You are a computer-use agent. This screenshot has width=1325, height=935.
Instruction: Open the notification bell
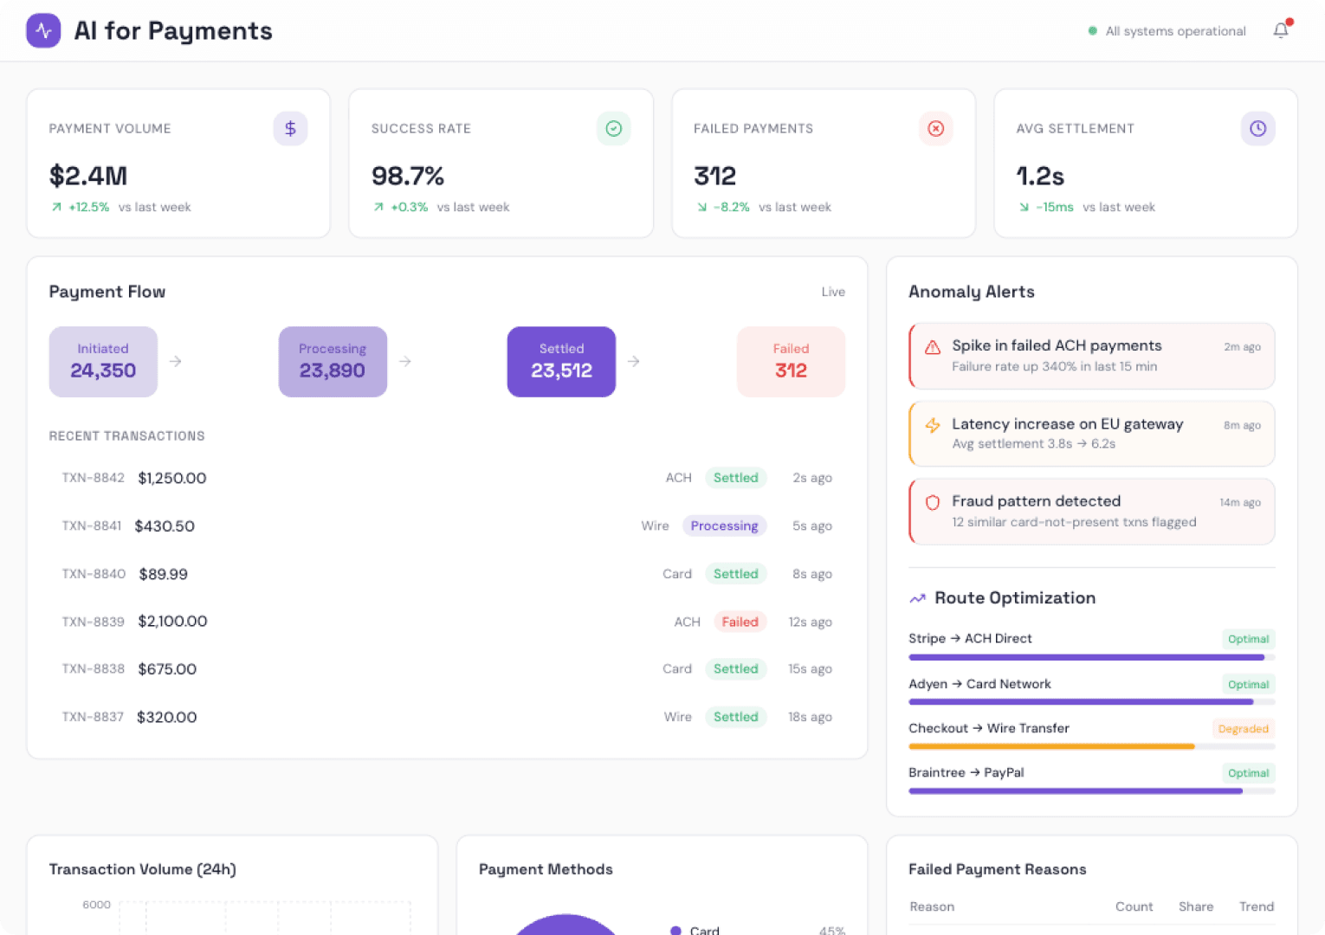(1280, 30)
